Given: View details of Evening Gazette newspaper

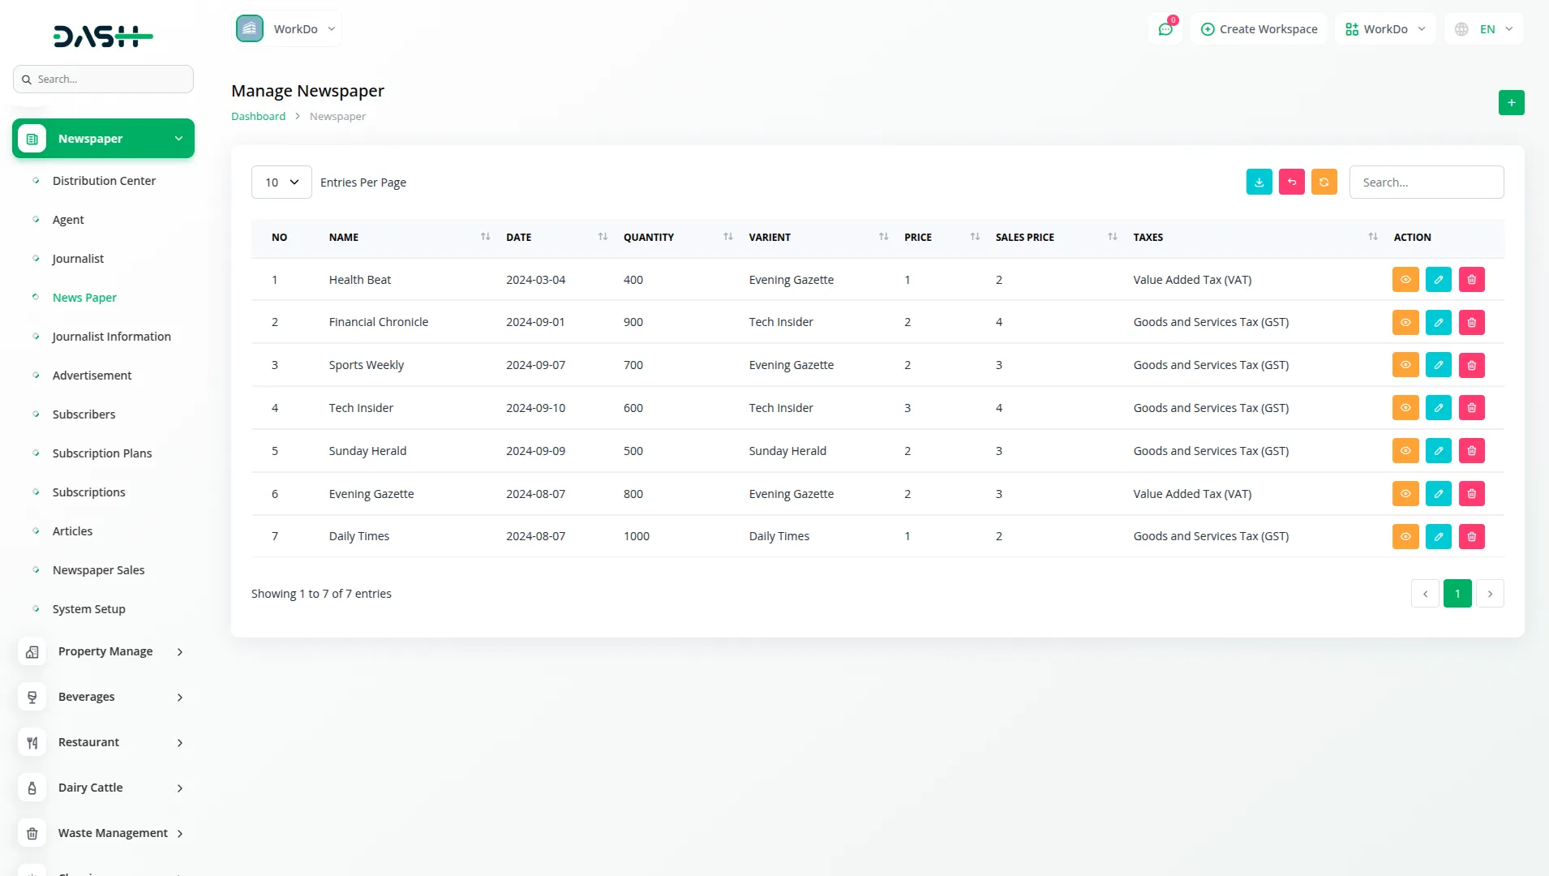Looking at the screenshot, I should click(1405, 494).
